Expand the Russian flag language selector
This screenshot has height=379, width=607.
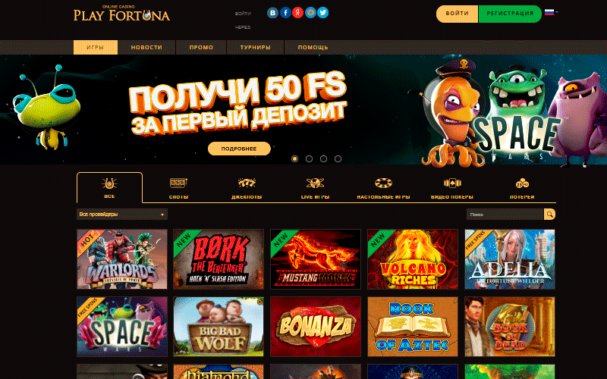click(552, 12)
